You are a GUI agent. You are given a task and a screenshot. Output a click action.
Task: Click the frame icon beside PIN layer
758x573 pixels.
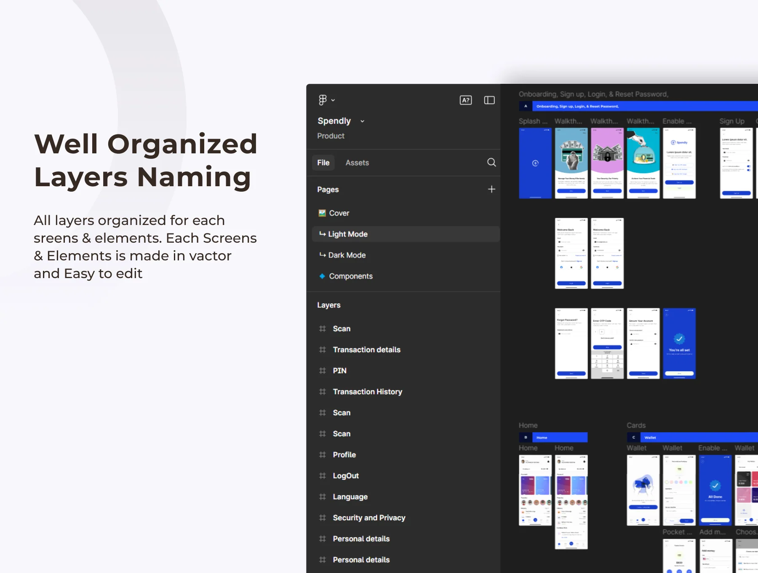[x=323, y=371]
